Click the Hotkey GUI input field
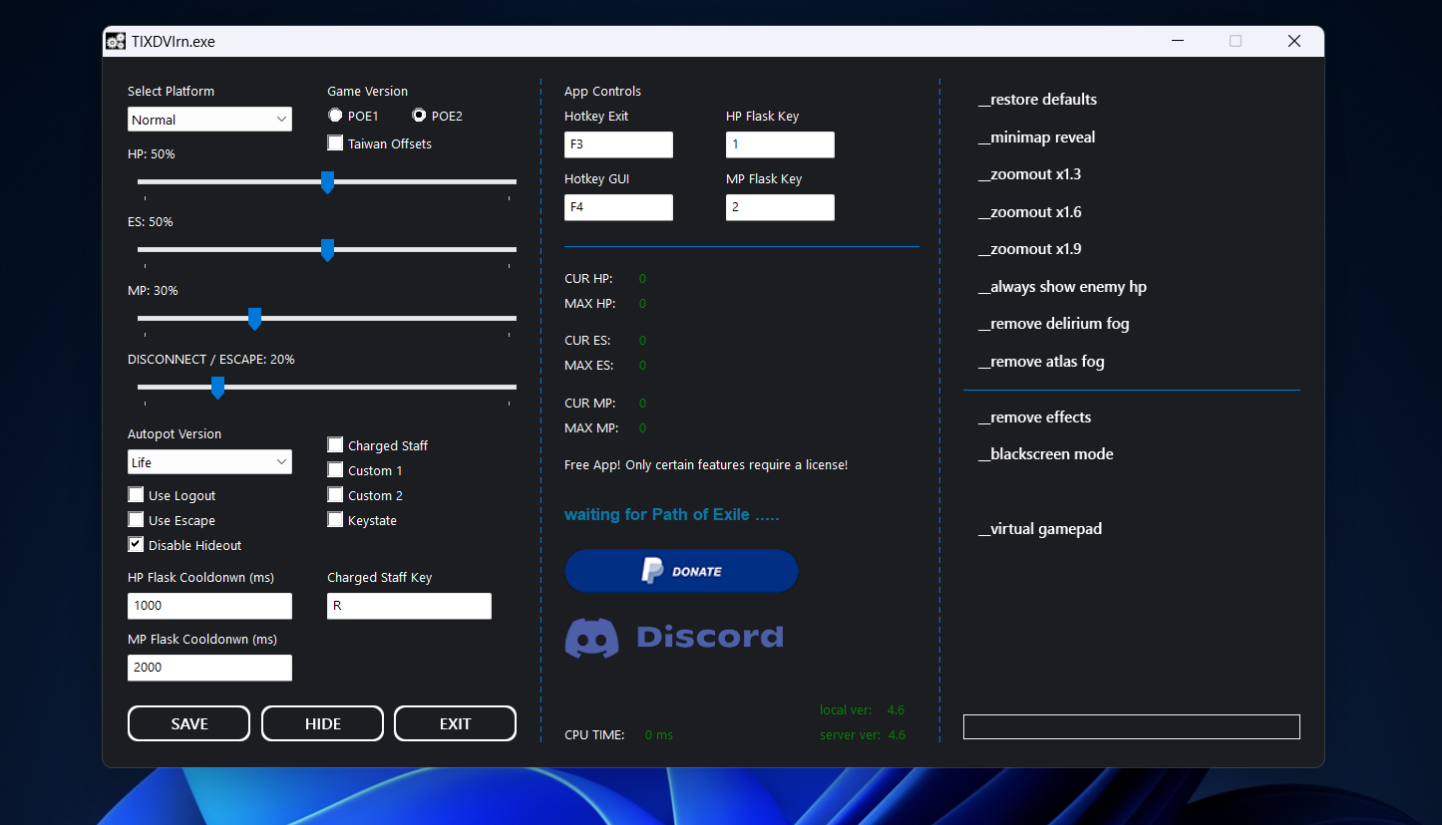The image size is (1442, 825). pyautogui.click(x=618, y=207)
